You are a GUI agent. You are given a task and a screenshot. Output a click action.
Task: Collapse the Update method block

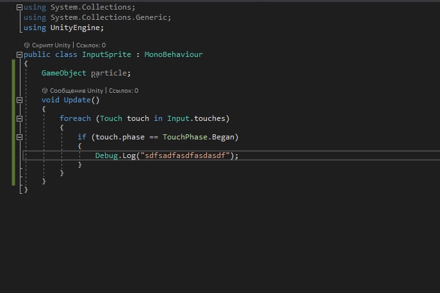click(x=19, y=100)
